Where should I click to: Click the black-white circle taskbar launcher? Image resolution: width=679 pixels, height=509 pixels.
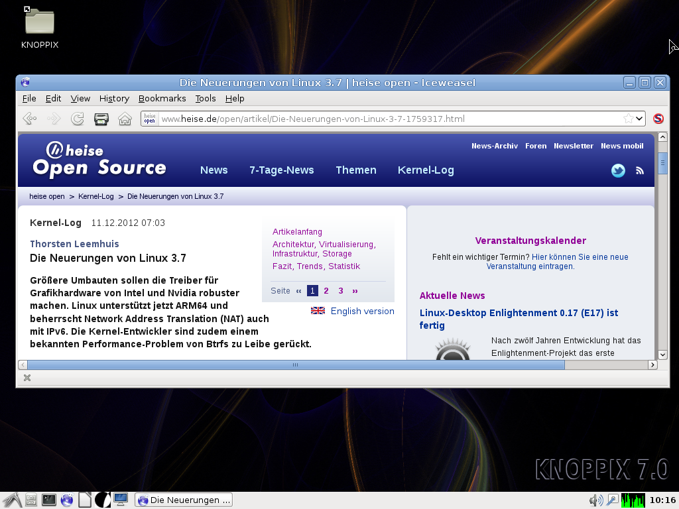click(103, 500)
